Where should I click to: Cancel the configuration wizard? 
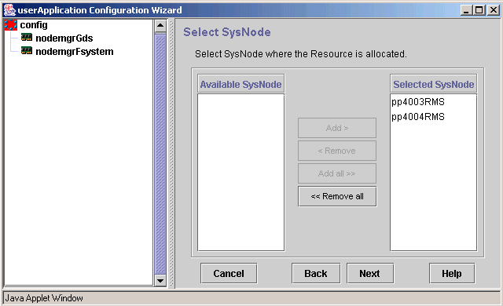coord(229,273)
